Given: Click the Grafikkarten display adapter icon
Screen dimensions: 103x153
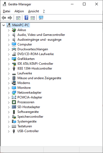Looking at the screenshot, I should point(14,59).
